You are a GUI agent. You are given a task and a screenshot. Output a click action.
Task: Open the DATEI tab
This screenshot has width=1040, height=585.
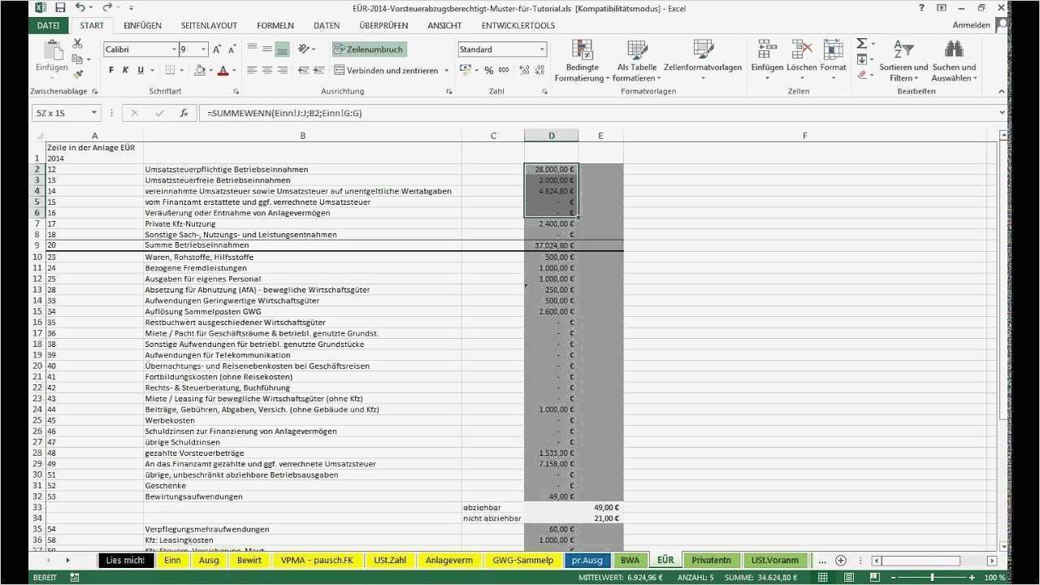click(x=48, y=25)
